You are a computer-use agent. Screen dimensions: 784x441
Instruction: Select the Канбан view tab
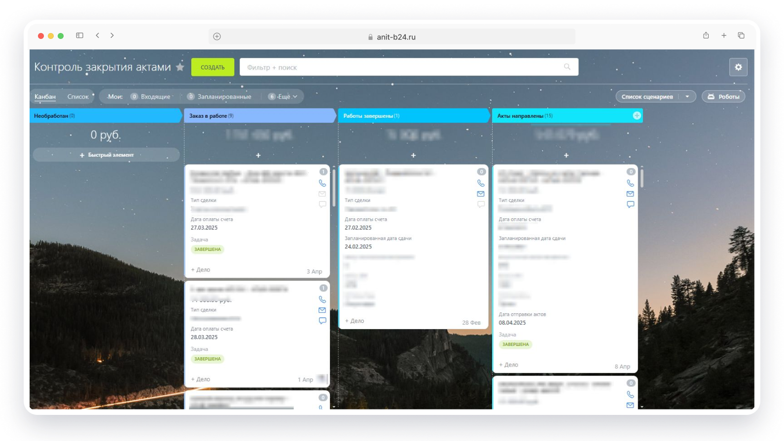pos(45,97)
